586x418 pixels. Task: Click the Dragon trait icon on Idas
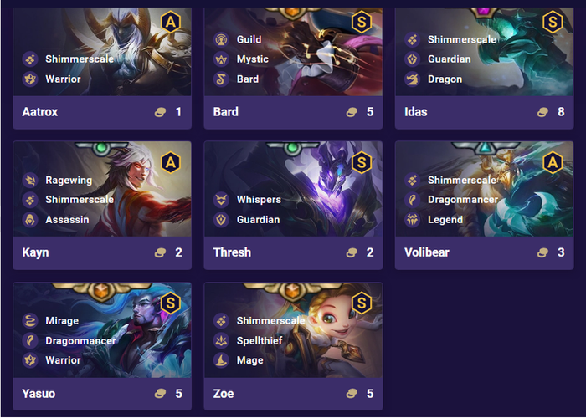413,79
